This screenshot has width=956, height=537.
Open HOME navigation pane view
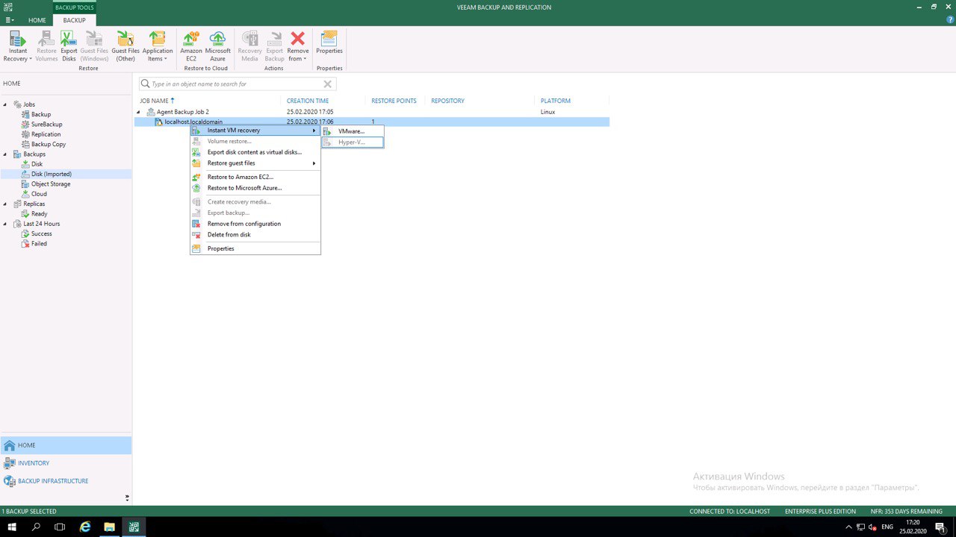coord(66,445)
